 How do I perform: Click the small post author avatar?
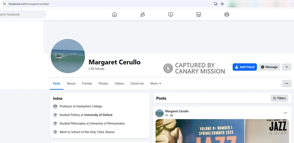point(159,113)
